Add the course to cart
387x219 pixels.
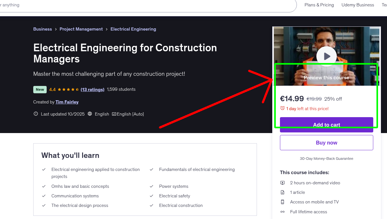click(326, 125)
